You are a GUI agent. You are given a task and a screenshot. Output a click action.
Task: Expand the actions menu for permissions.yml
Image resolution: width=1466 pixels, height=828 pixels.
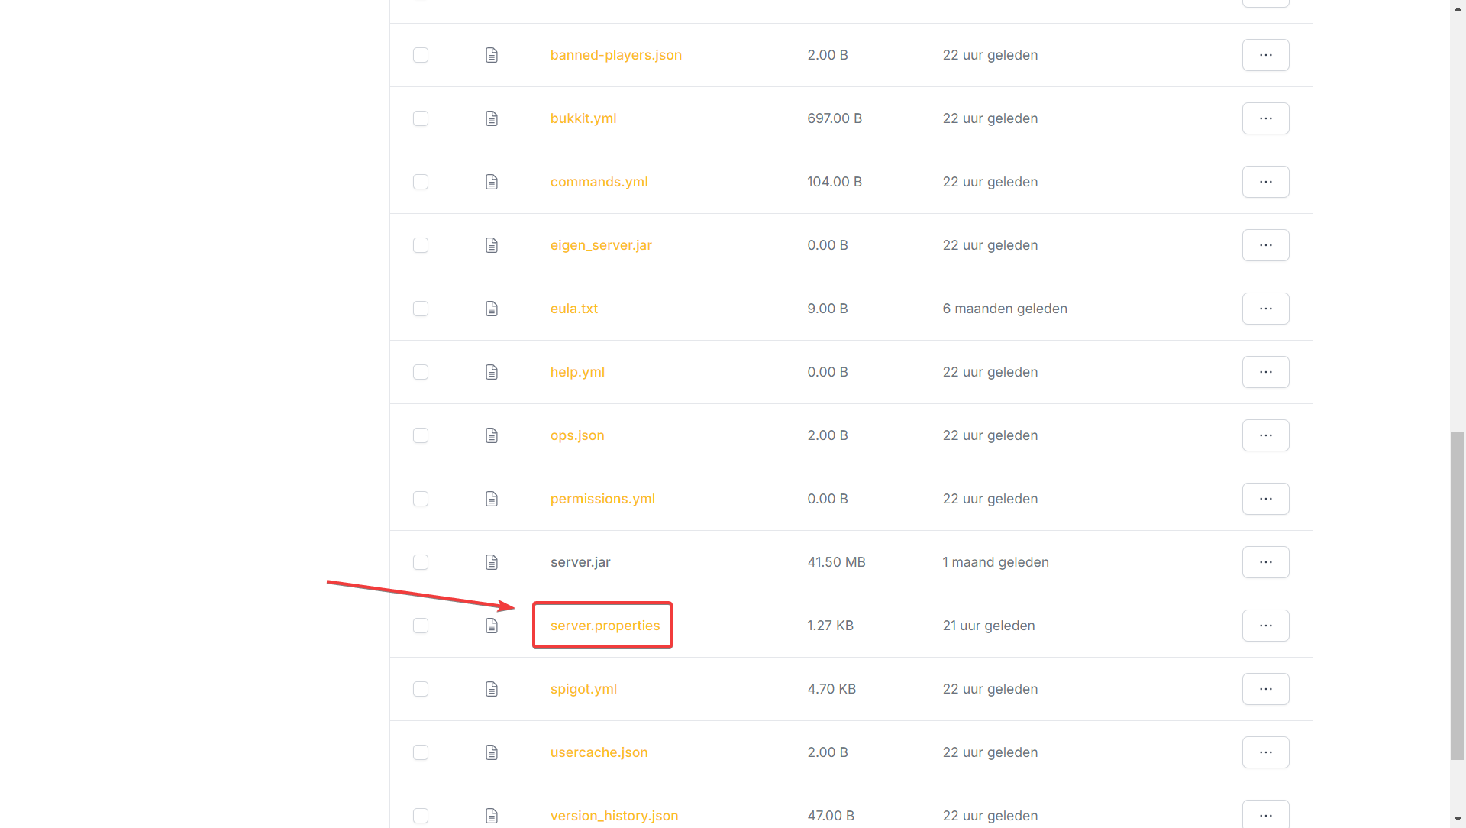click(1265, 499)
